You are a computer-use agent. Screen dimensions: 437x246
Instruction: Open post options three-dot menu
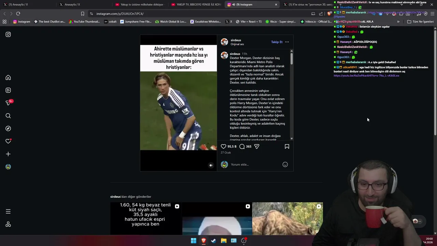click(x=287, y=42)
